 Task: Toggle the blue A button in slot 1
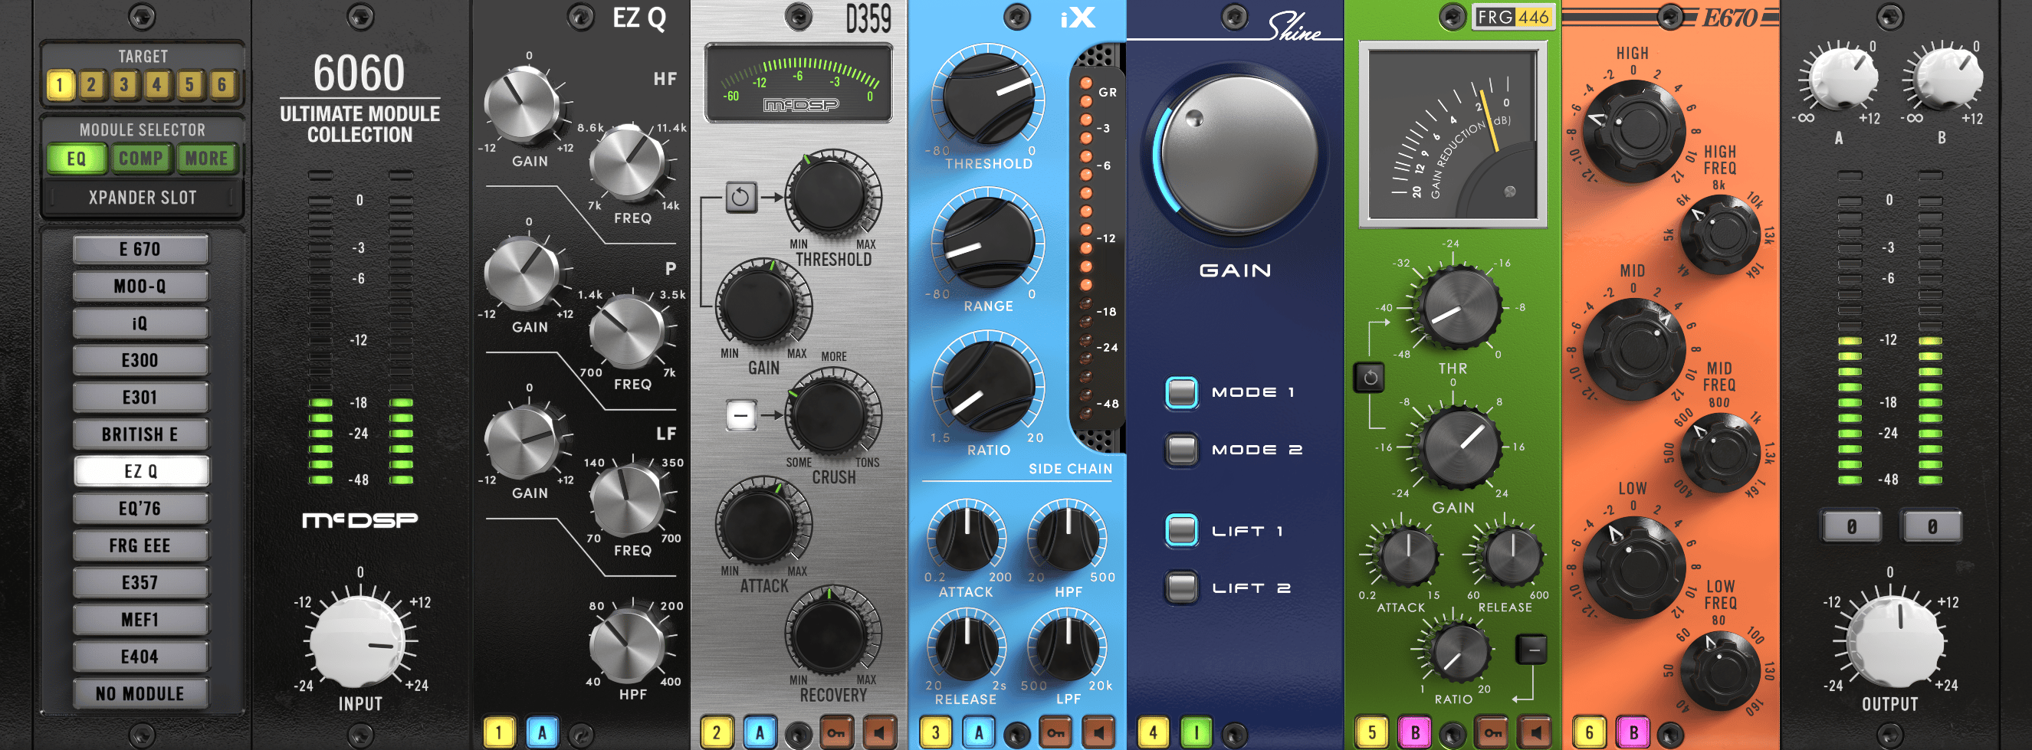(x=542, y=732)
